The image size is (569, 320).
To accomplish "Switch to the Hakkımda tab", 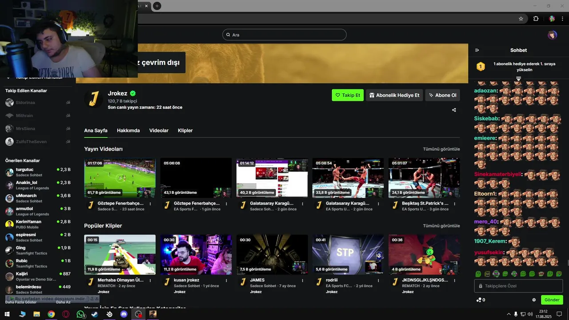I will click(x=128, y=131).
